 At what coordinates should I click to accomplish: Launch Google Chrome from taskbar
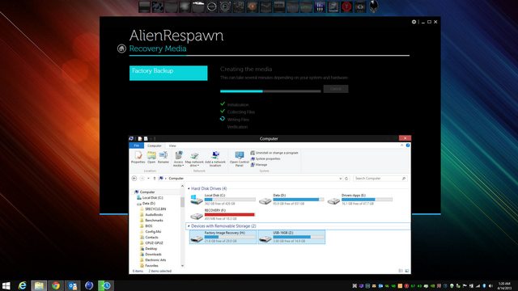pos(56,285)
